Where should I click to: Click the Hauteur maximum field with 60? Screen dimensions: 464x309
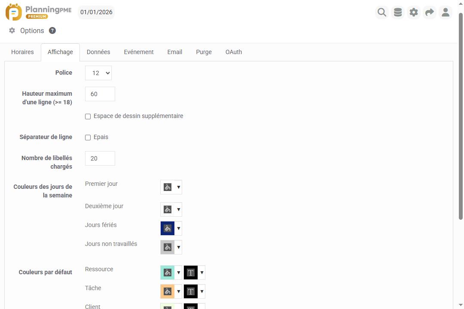pos(100,94)
